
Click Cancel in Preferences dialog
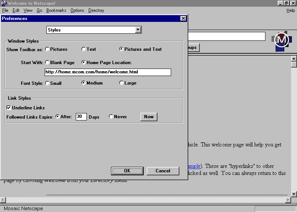coord(163,171)
